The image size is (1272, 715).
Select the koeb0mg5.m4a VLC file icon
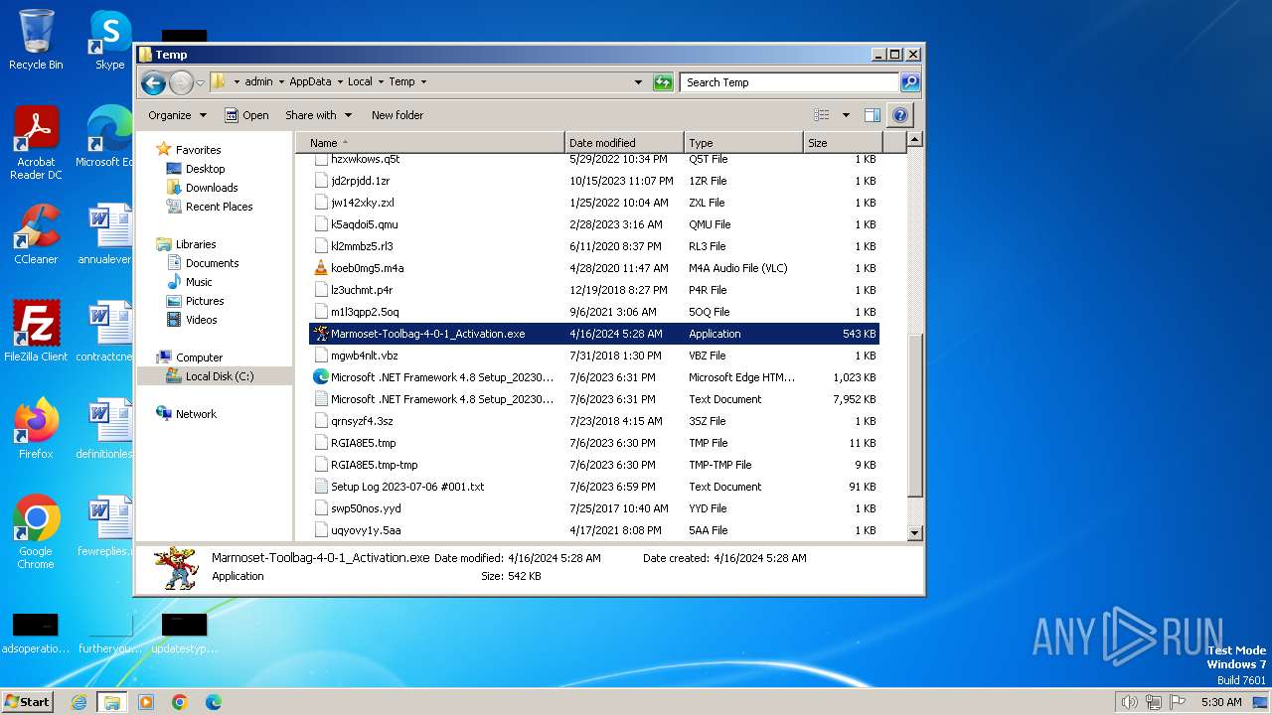point(321,268)
